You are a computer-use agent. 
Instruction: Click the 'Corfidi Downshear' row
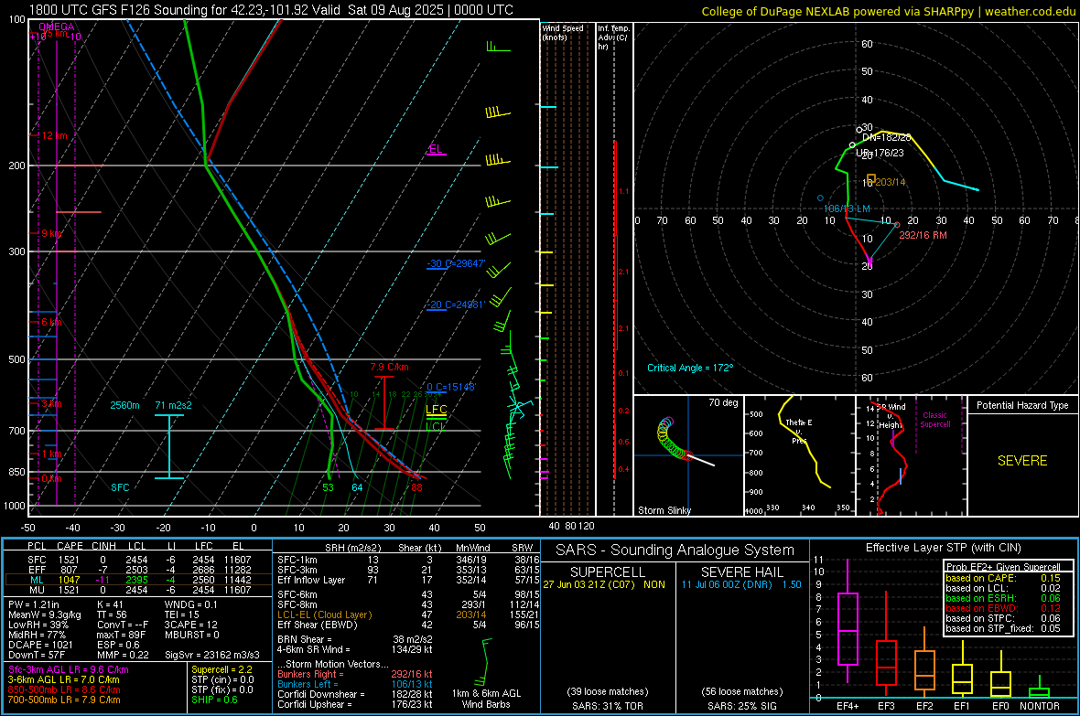click(x=355, y=694)
